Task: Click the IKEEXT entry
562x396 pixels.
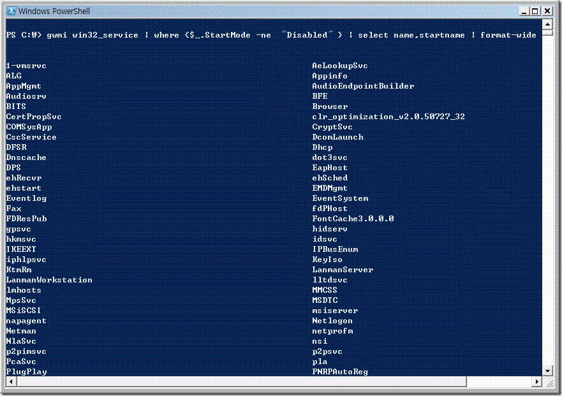Action: click(21, 249)
